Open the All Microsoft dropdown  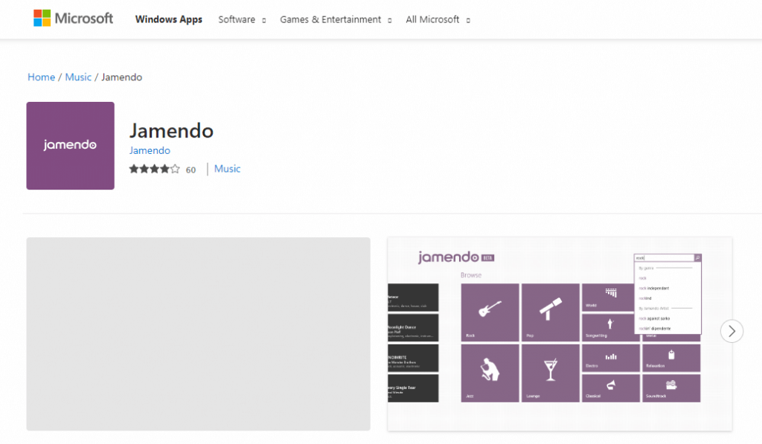coord(438,19)
